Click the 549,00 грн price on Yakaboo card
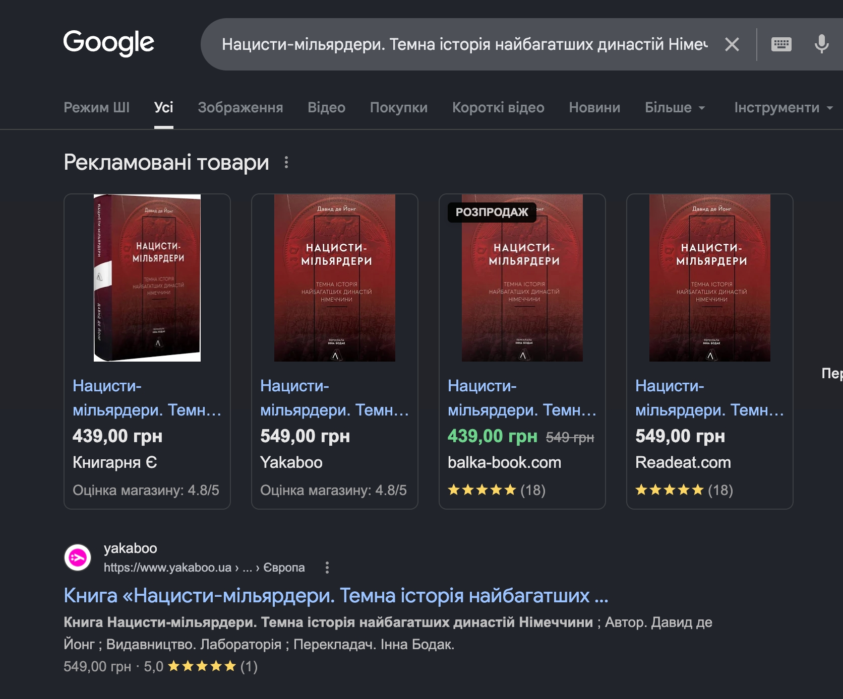This screenshot has height=699, width=843. (305, 436)
